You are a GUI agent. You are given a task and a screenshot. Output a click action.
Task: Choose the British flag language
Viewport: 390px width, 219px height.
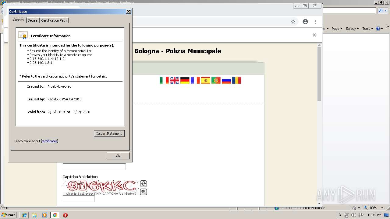coord(174,80)
